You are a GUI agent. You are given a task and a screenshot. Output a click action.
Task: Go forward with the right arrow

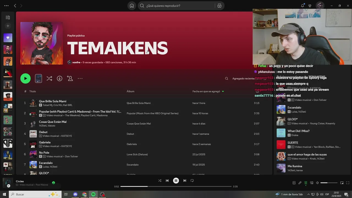click(x=21, y=6)
